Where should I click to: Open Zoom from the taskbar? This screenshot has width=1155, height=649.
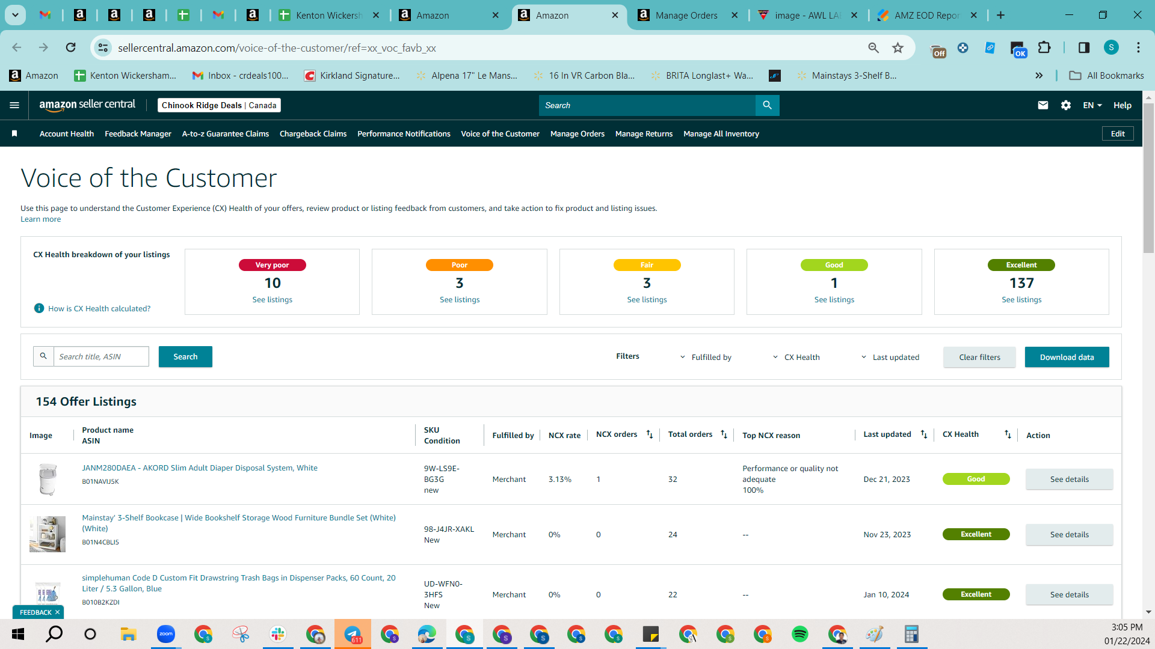[x=166, y=634]
